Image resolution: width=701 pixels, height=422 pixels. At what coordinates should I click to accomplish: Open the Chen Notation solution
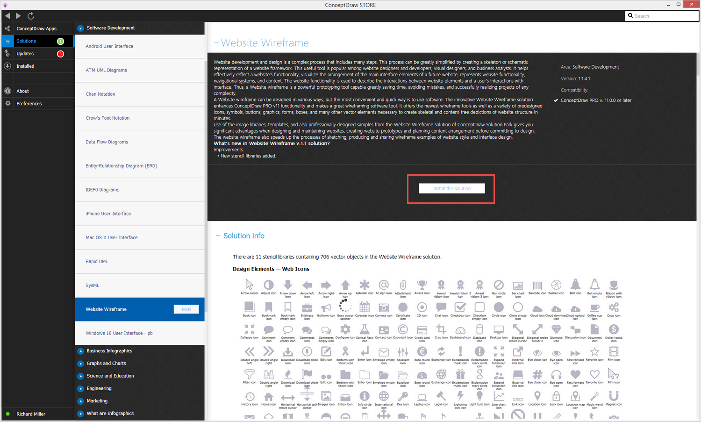140,94
